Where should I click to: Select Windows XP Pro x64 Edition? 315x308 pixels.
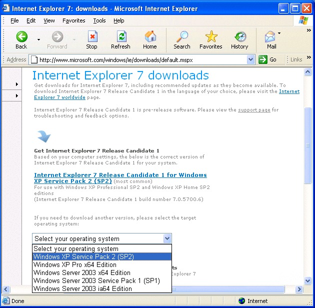[102, 265]
